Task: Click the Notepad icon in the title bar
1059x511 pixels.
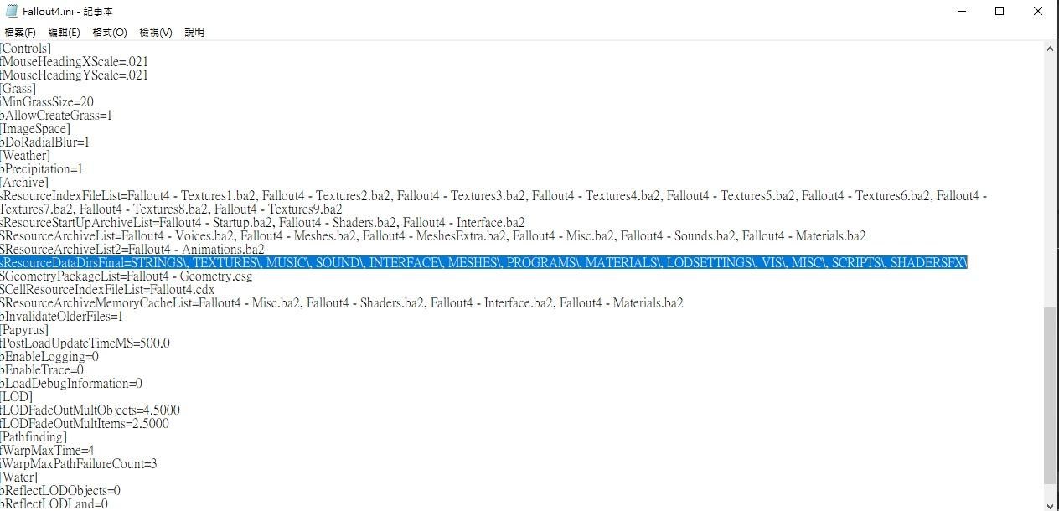Action: [12, 11]
